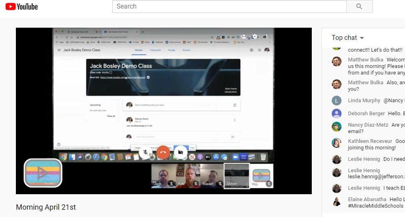The width and height of the screenshot is (405, 217).
Task: Click the Meet link URL in class banner
Action: 123,77
